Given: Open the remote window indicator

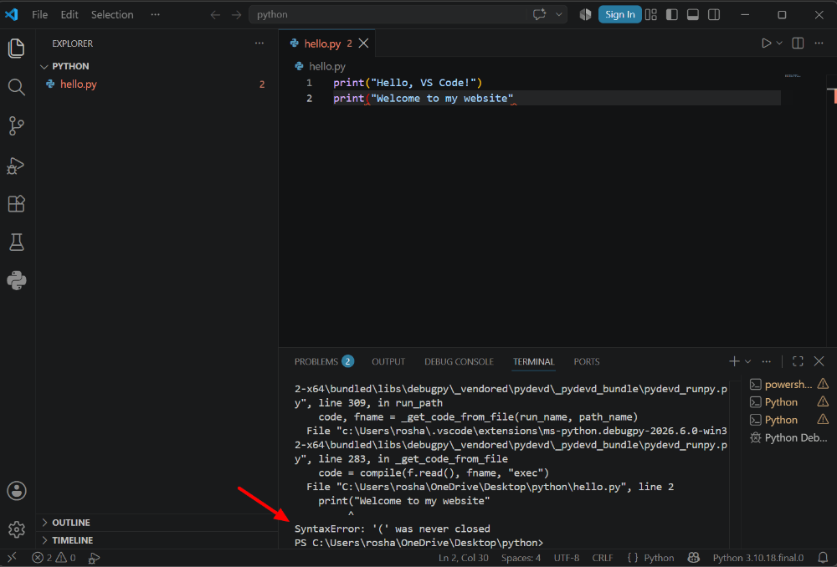Looking at the screenshot, I should (12, 558).
